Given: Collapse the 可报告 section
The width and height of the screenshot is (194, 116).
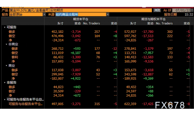Looking at the screenshot, I should click(5, 27).
